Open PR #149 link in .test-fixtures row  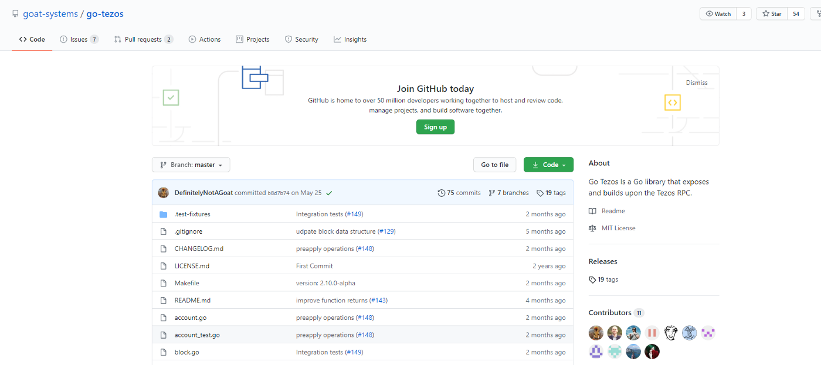click(354, 214)
